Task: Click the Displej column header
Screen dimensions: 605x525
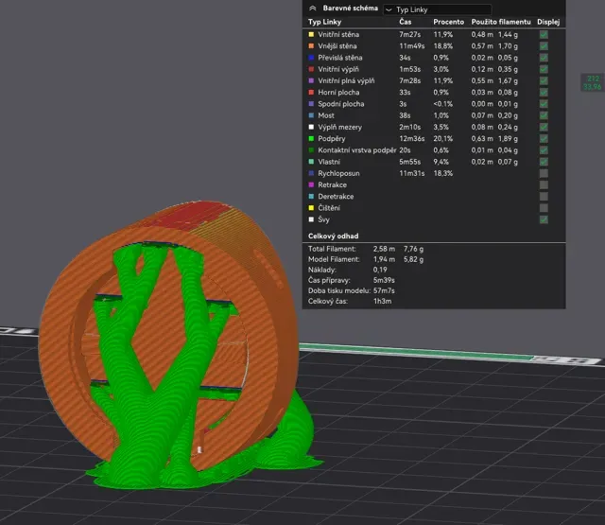Action: point(548,22)
